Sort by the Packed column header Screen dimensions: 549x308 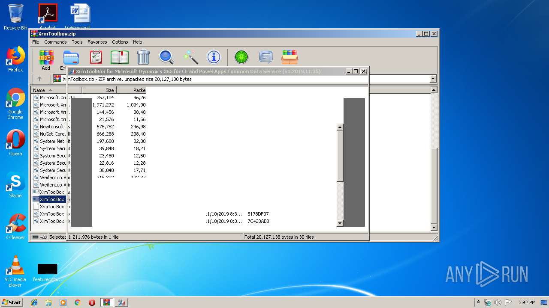[x=131, y=90]
